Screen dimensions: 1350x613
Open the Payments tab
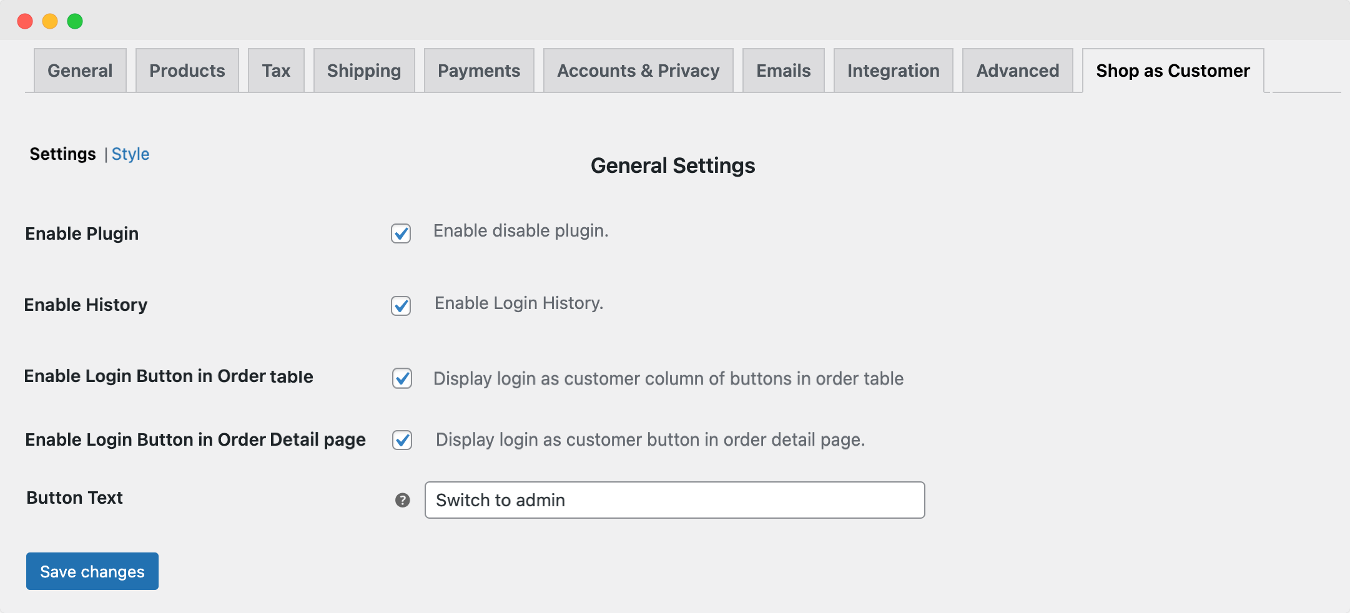[x=478, y=70]
